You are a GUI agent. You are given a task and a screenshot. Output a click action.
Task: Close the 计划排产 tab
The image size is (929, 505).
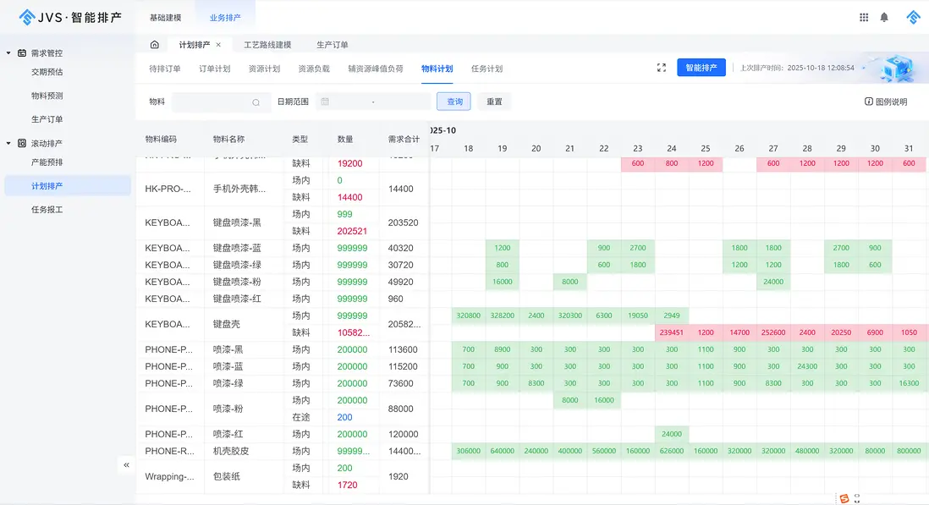[218, 44]
